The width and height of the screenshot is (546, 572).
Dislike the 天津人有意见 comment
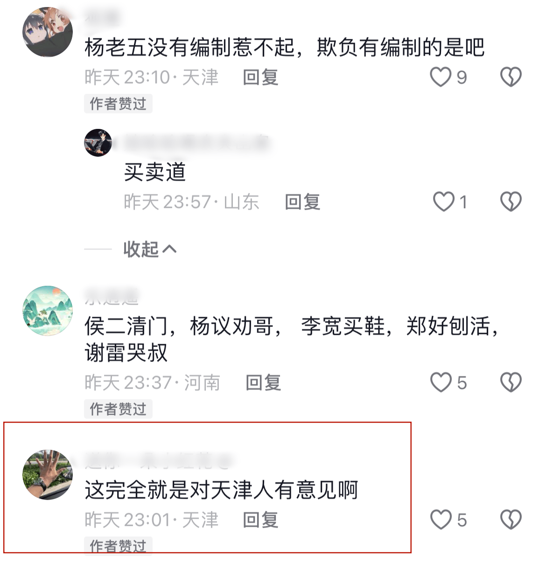tap(511, 520)
